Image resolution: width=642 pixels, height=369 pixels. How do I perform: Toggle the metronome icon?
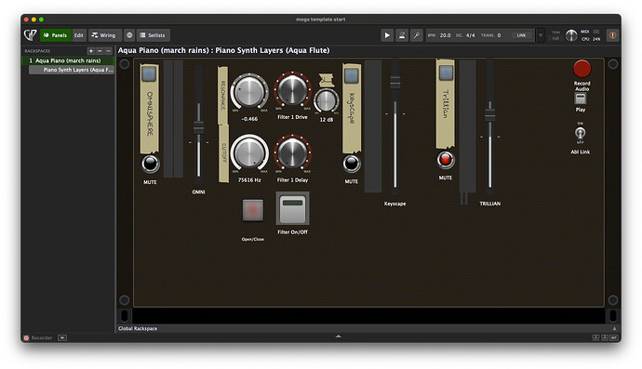coord(402,35)
